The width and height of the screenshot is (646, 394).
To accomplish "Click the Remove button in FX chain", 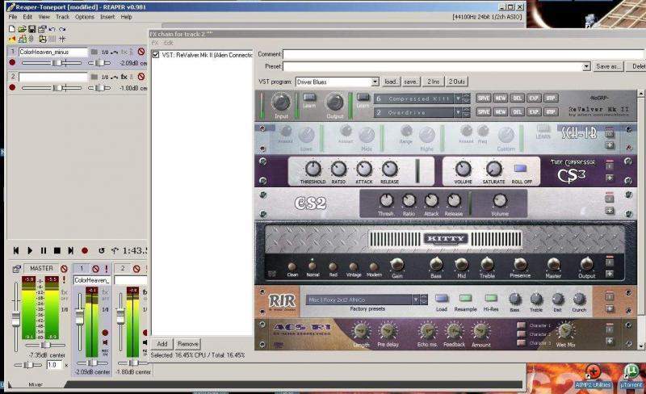I will tap(187, 344).
